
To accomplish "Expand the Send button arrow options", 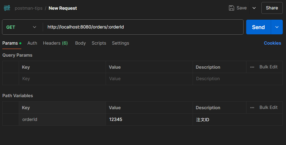I will pos(277,27).
